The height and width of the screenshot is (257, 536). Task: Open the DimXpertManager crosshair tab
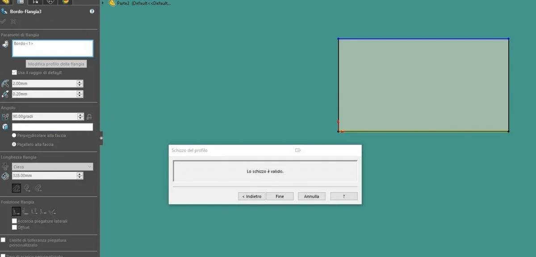point(50,2)
